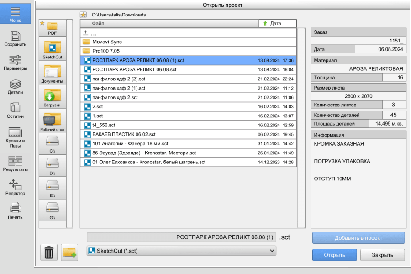Click ОТСТУП 10ММ info text
Image resolution: width=411 pixels, height=274 pixels.
332,179
